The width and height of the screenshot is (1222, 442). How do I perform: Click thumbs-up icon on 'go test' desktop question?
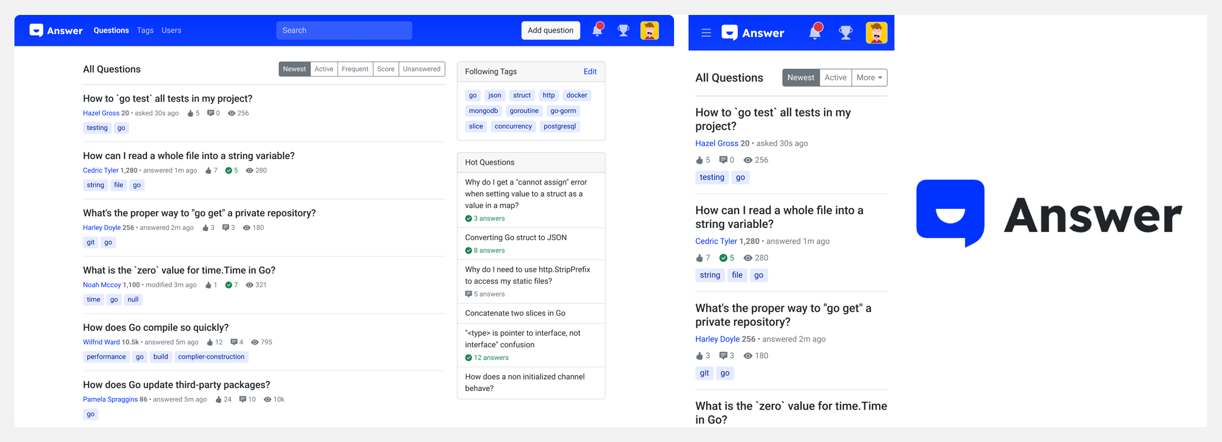pyautogui.click(x=190, y=113)
